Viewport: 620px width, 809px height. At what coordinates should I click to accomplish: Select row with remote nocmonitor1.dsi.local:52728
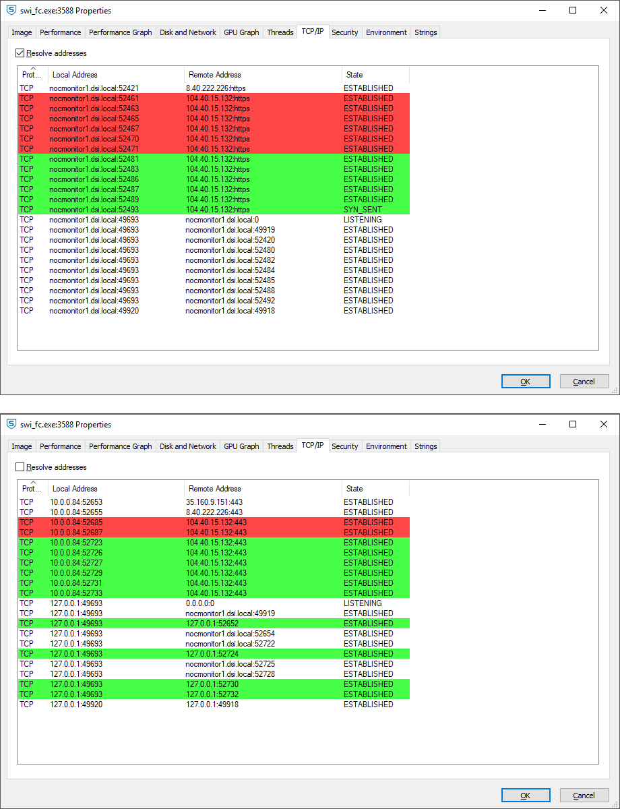coord(214,674)
